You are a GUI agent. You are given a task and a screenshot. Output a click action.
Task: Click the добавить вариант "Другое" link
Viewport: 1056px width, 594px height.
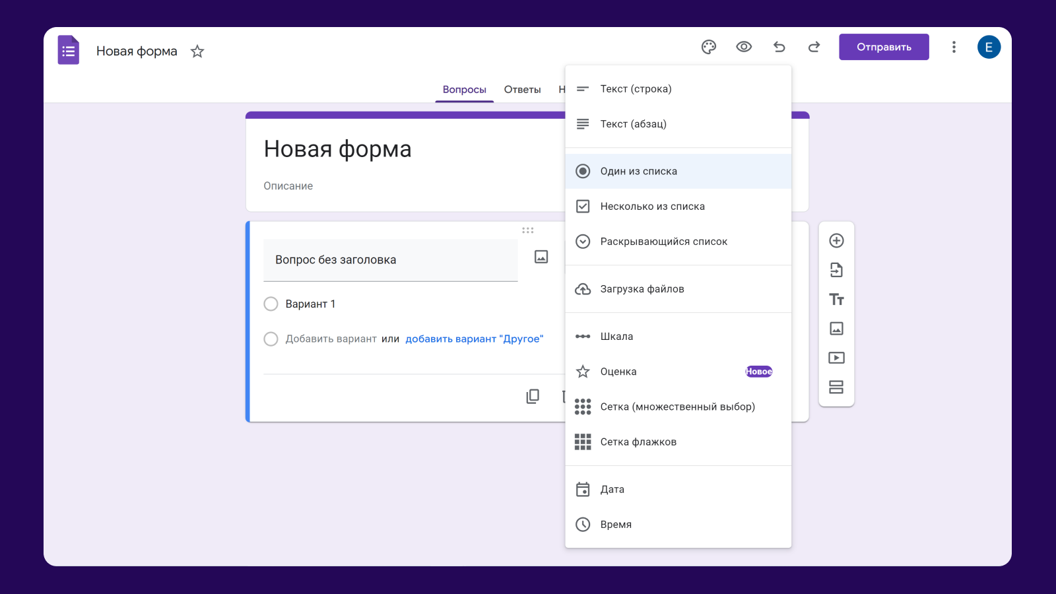474,338
